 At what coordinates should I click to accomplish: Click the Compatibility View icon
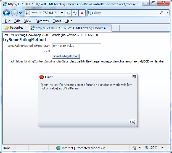pos(68,13)
